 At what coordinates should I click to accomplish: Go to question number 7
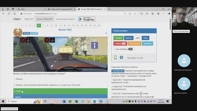click(43, 26)
